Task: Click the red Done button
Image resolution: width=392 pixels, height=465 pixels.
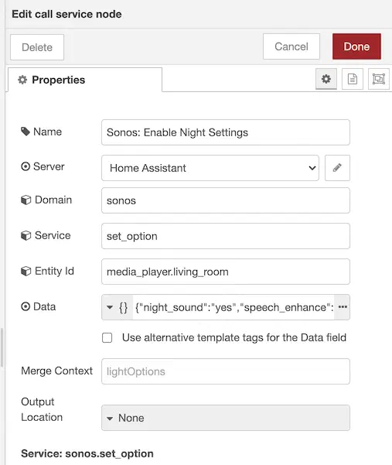Action: [356, 46]
